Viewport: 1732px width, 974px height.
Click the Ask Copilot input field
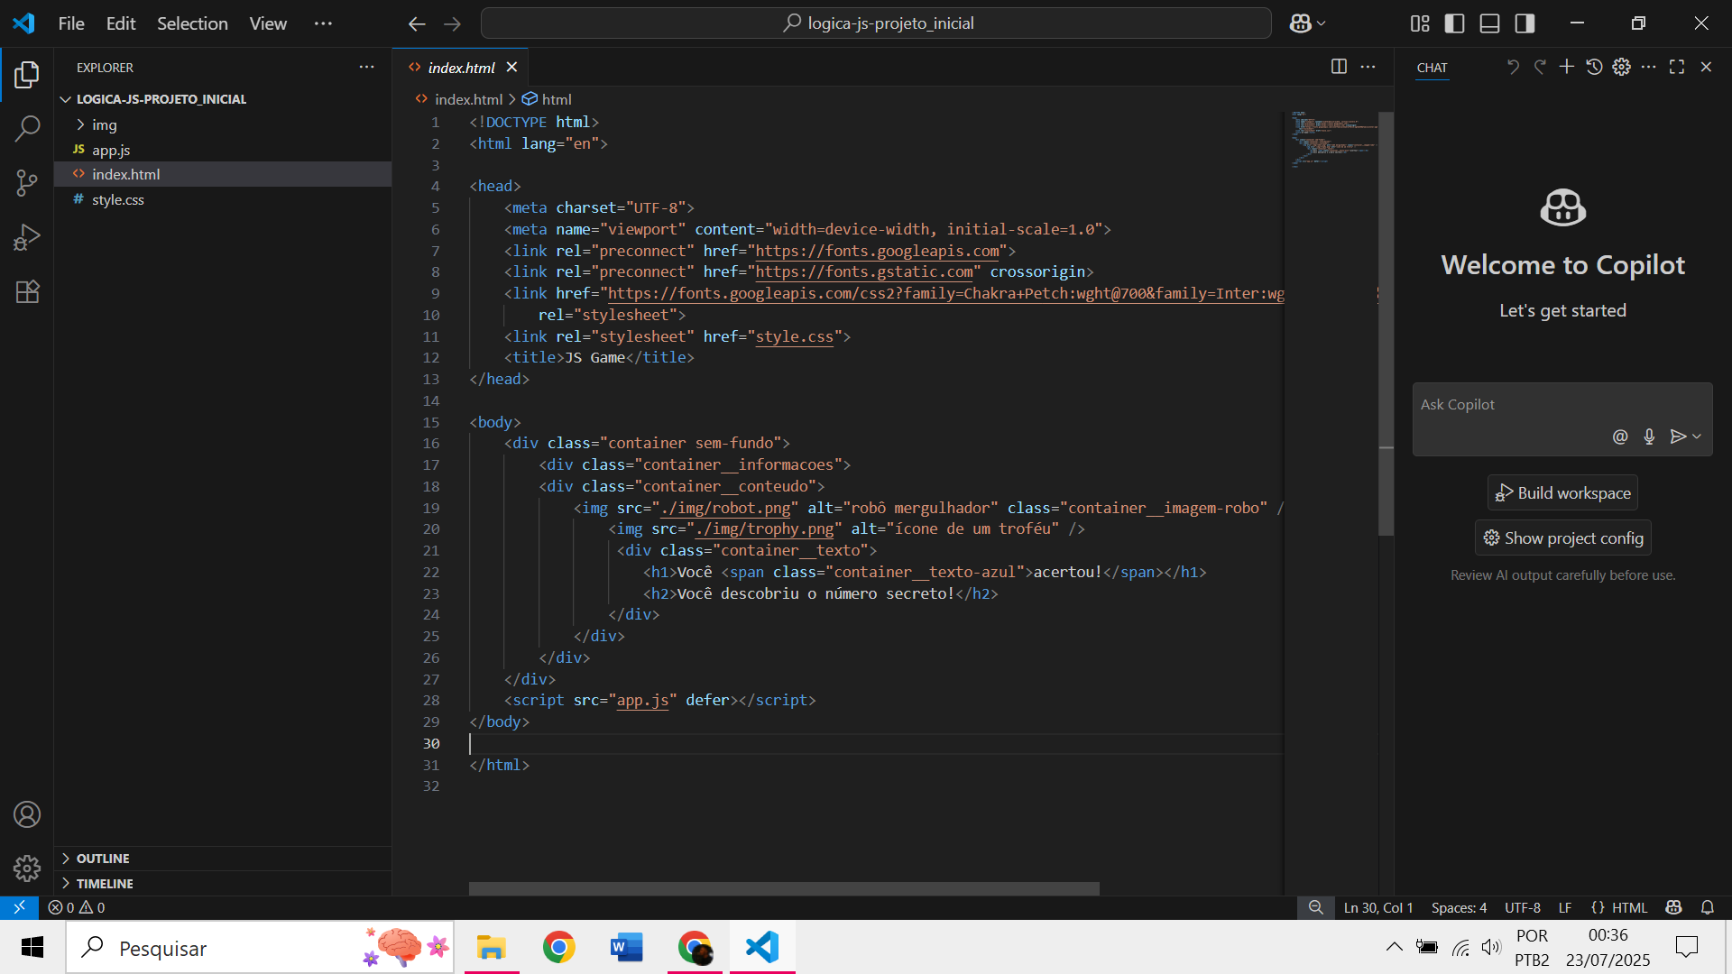(x=1562, y=405)
